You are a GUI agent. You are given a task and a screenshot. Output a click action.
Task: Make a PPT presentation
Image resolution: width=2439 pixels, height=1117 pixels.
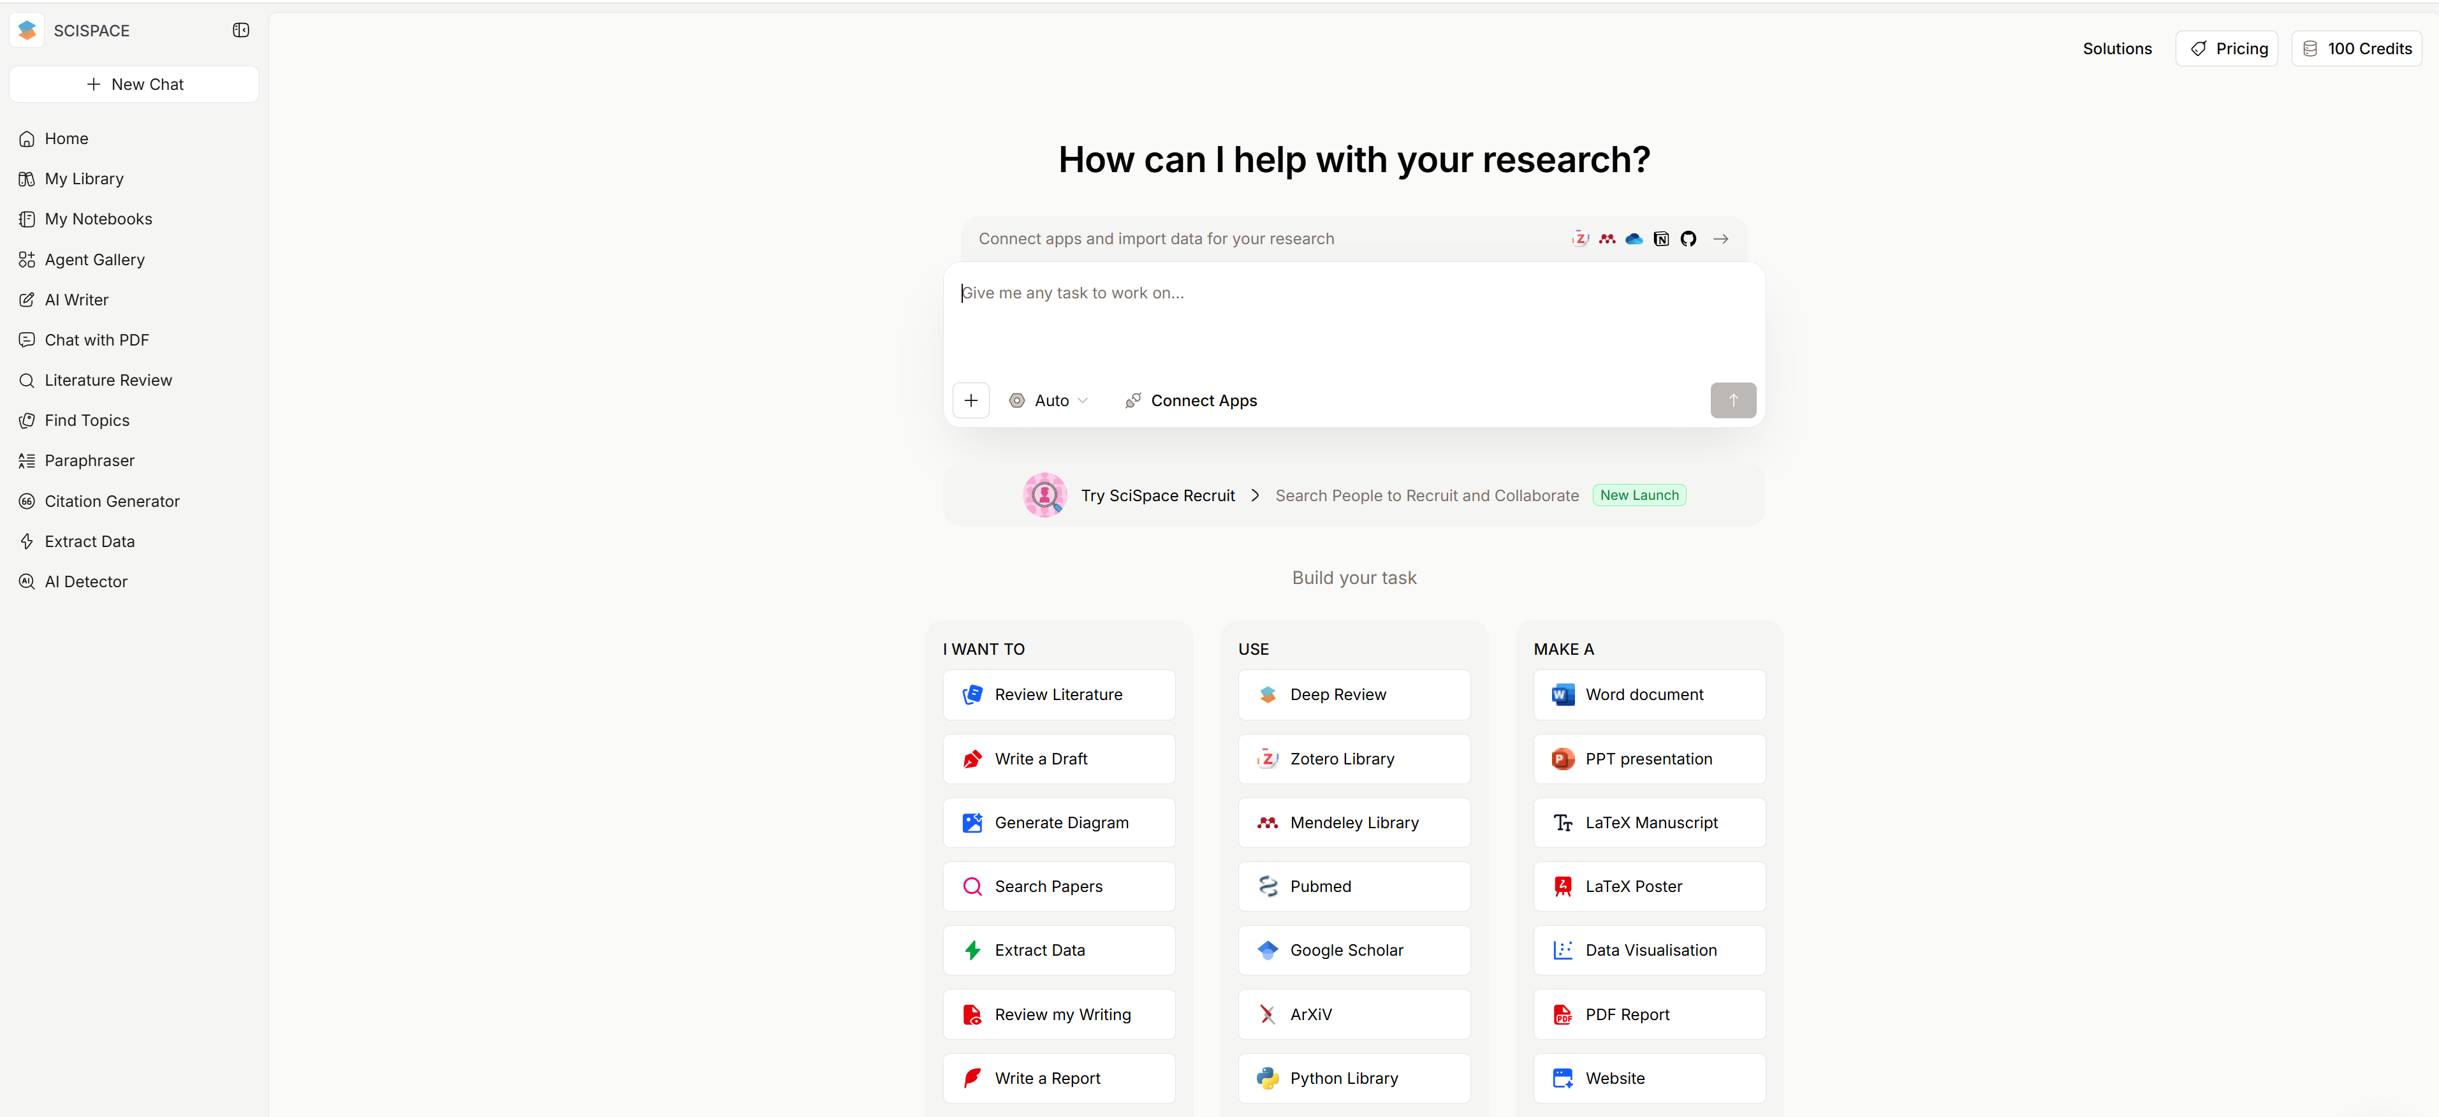pyautogui.click(x=1650, y=759)
